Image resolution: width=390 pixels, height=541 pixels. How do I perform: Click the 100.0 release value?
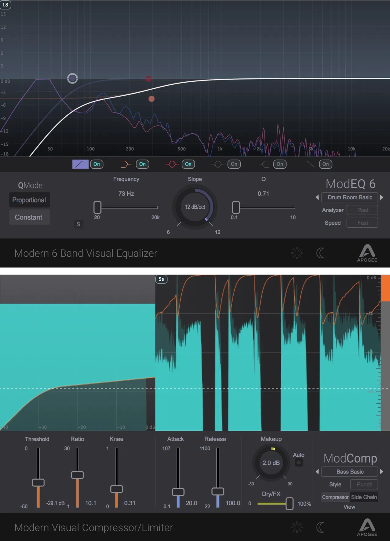pos(233,503)
